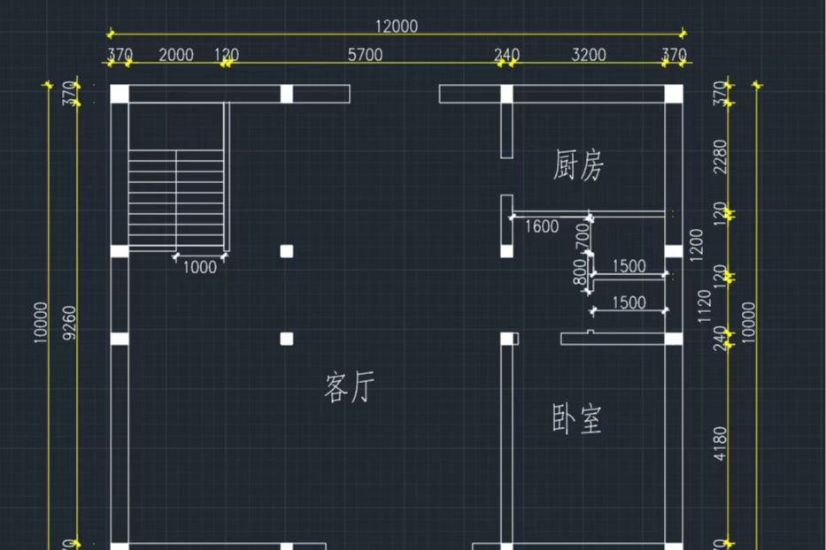Select the 1000 dimension below the stairs
The width and height of the screenshot is (826, 550).
pos(199,268)
